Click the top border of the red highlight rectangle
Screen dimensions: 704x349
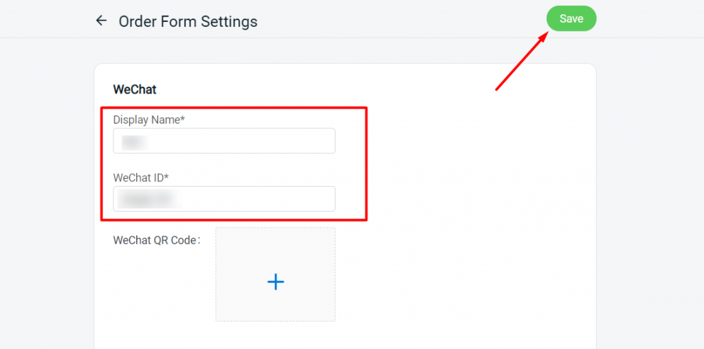click(x=234, y=107)
